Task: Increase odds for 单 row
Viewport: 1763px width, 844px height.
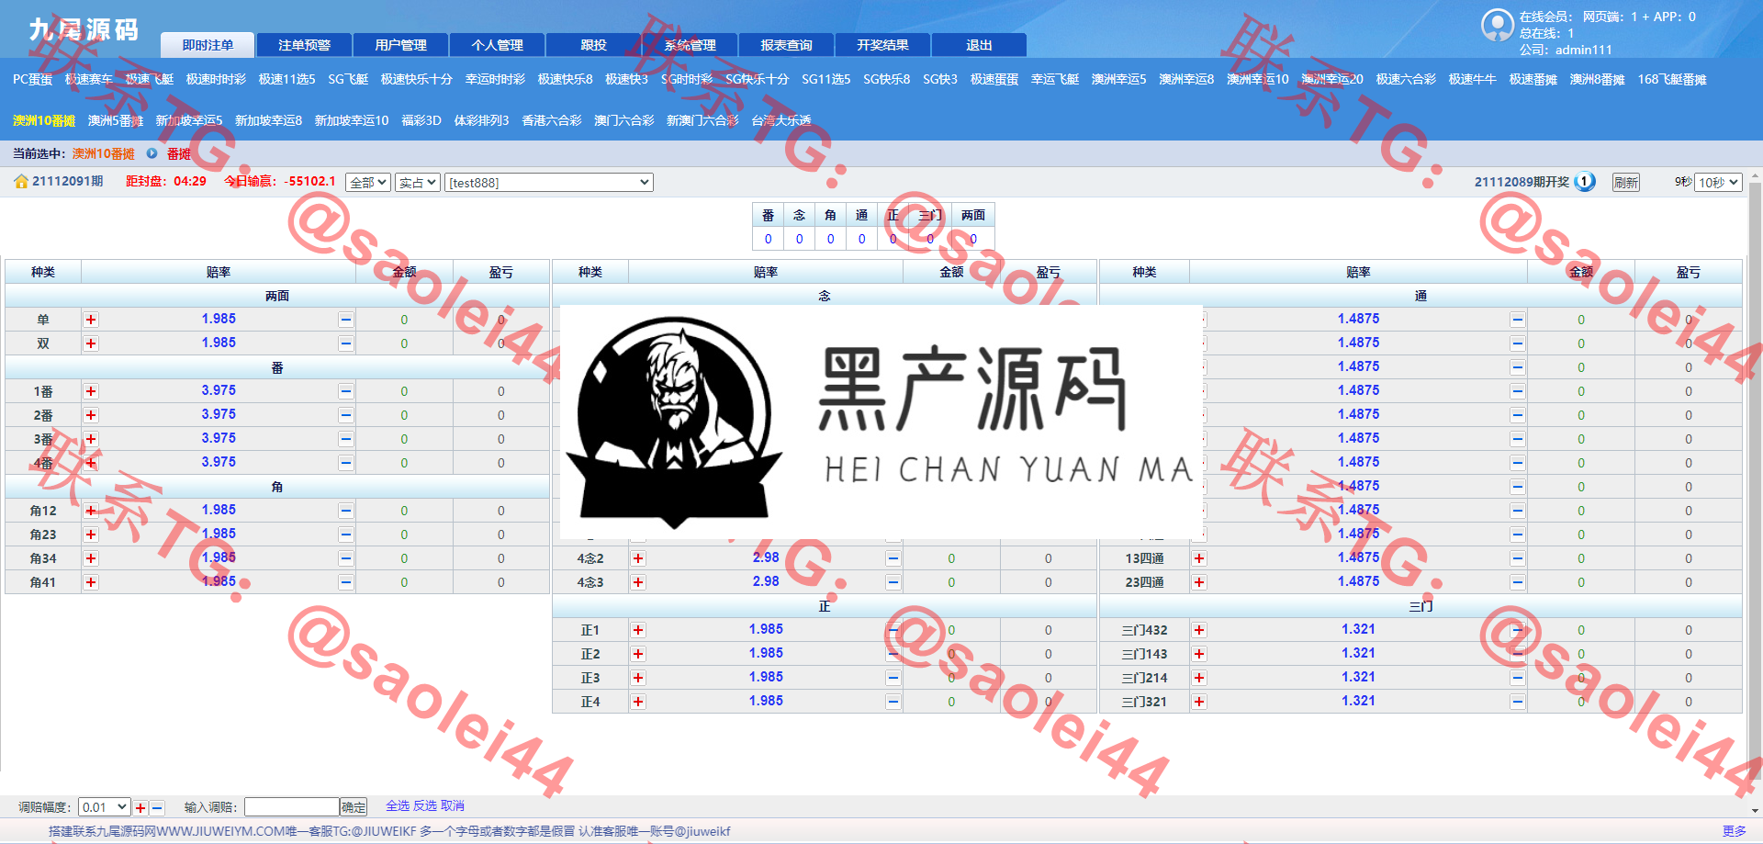Action: coord(91,320)
